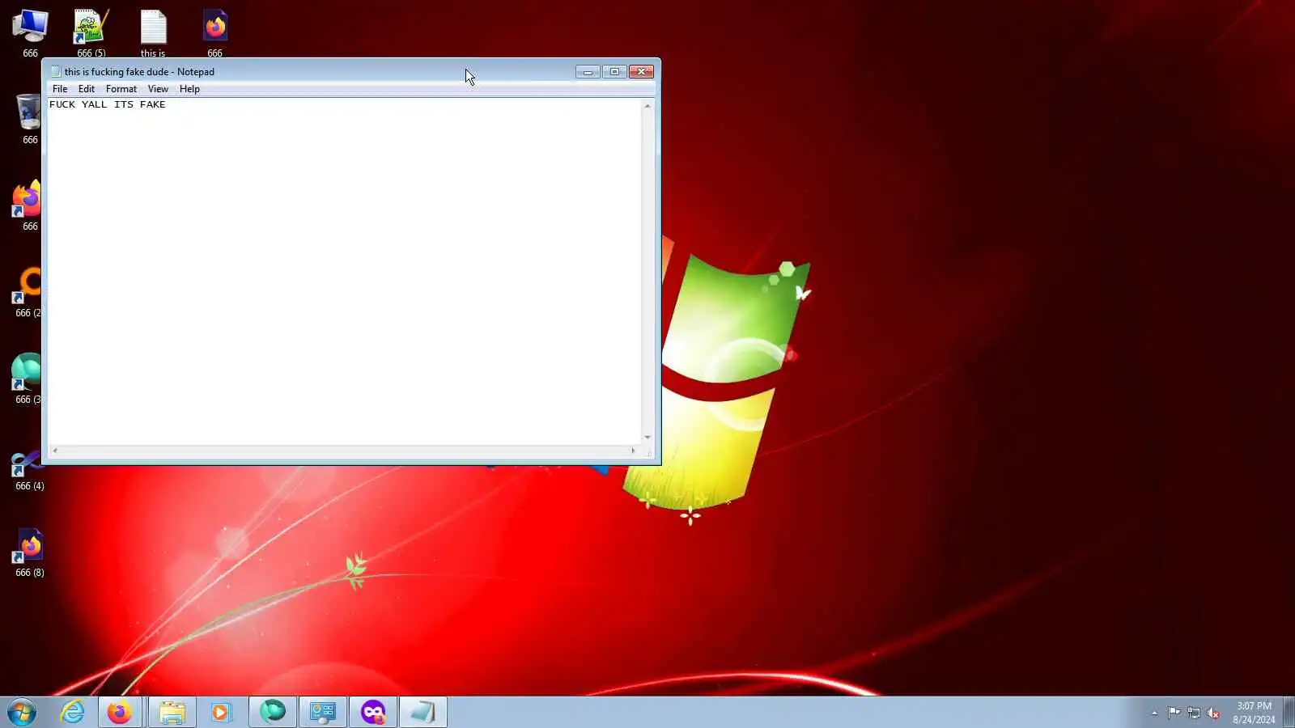
Task: Select the Firefox shortcut labeled 666 (8)
Action: tap(29, 552)
